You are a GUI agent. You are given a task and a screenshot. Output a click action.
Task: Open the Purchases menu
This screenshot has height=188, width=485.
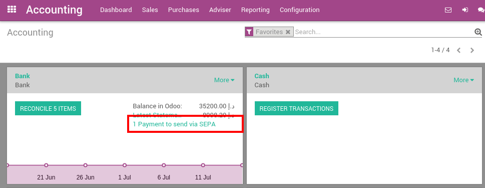pyautogui.click(x=183, y=10)
